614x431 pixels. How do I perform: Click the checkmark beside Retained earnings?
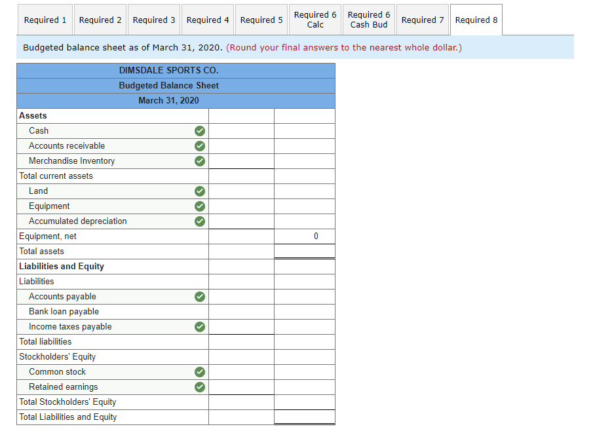click(x=200, y=387)
